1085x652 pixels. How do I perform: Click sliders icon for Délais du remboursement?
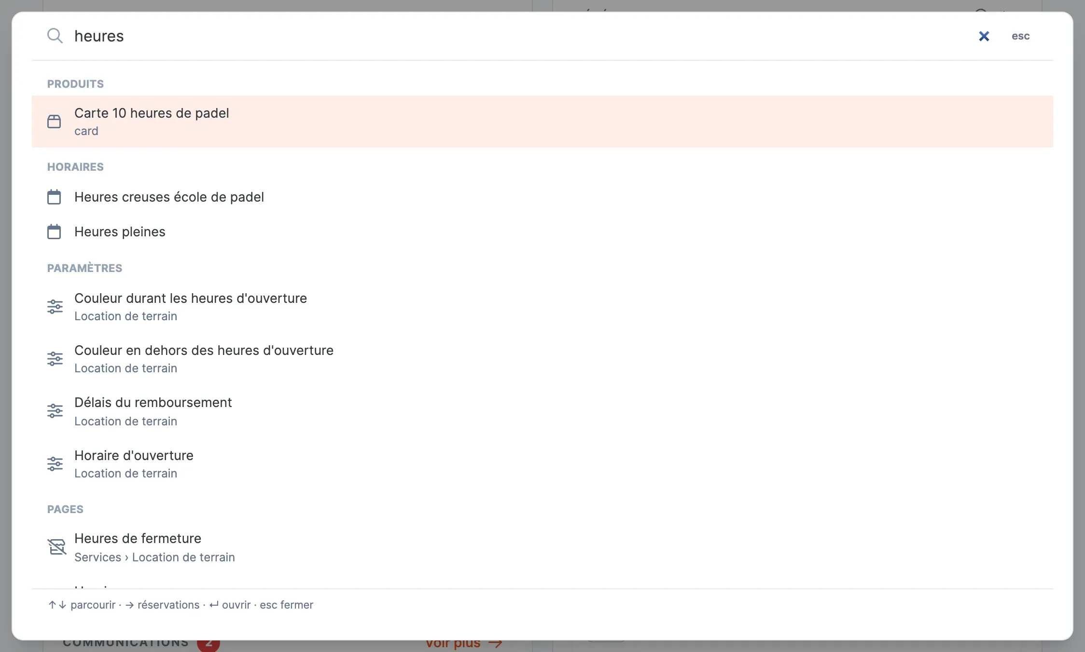click(55, 411)
